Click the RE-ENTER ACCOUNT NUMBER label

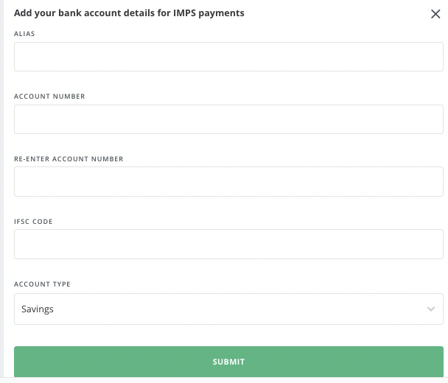click(x=69, y=159)
